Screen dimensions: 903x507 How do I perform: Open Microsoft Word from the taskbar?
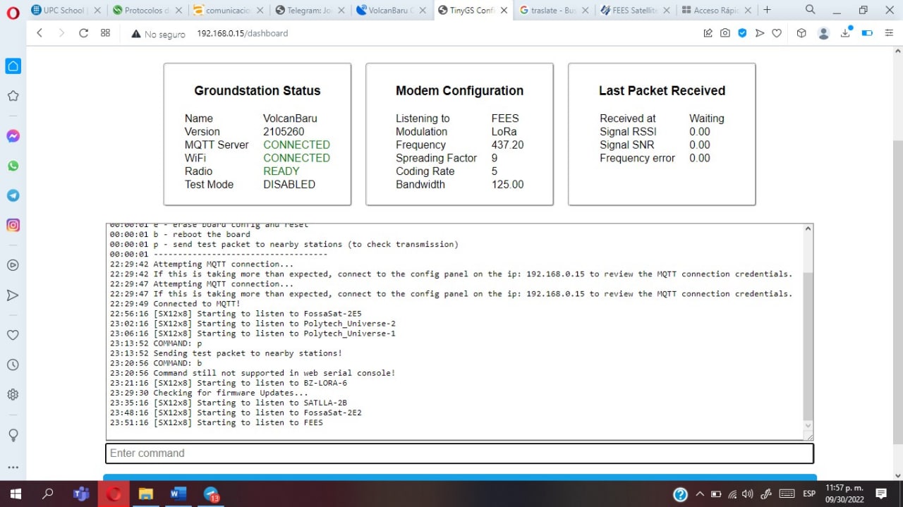click(178, 494)
